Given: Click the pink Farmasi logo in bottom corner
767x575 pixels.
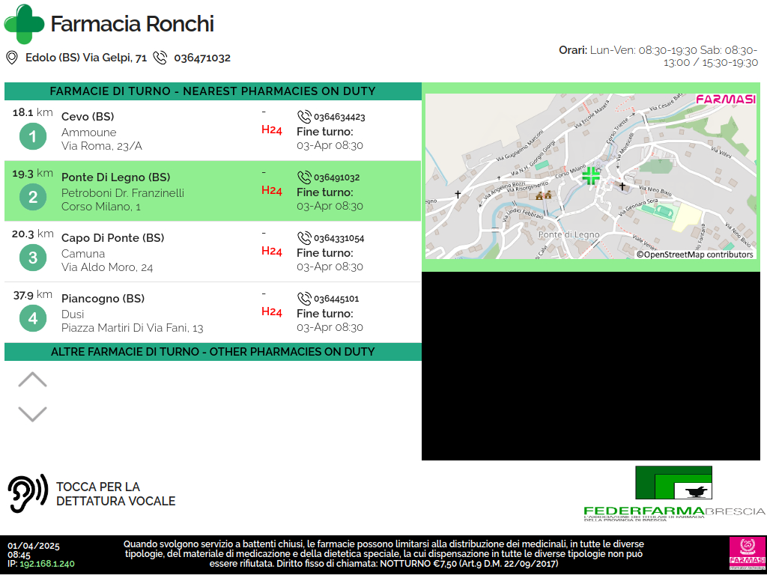Looking at the screenshot, I should pyautogui.click(x=745, y=553).
